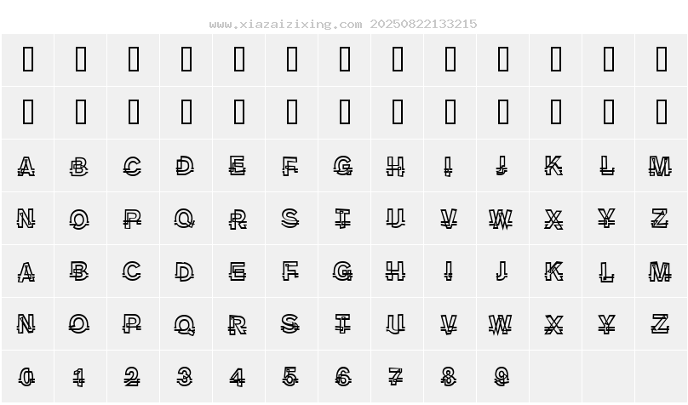Select letter H in the second alphabet set

coord(397,271)
